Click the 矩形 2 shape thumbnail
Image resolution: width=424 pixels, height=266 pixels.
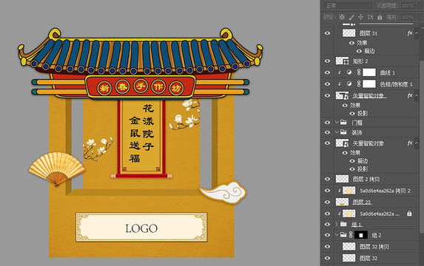[343, 61]
